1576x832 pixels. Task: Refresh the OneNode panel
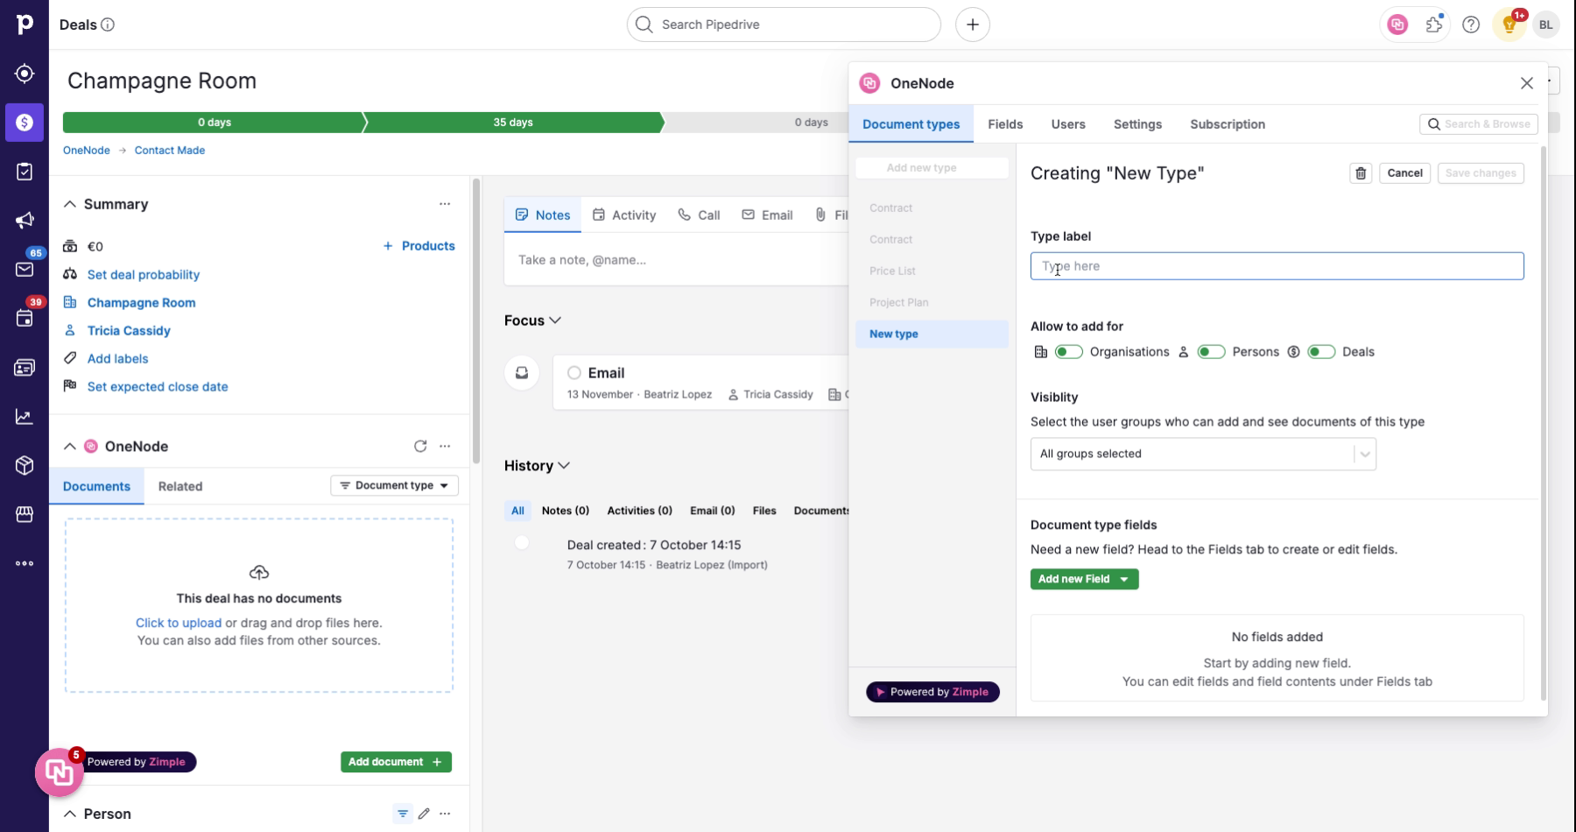coord(420,447)
